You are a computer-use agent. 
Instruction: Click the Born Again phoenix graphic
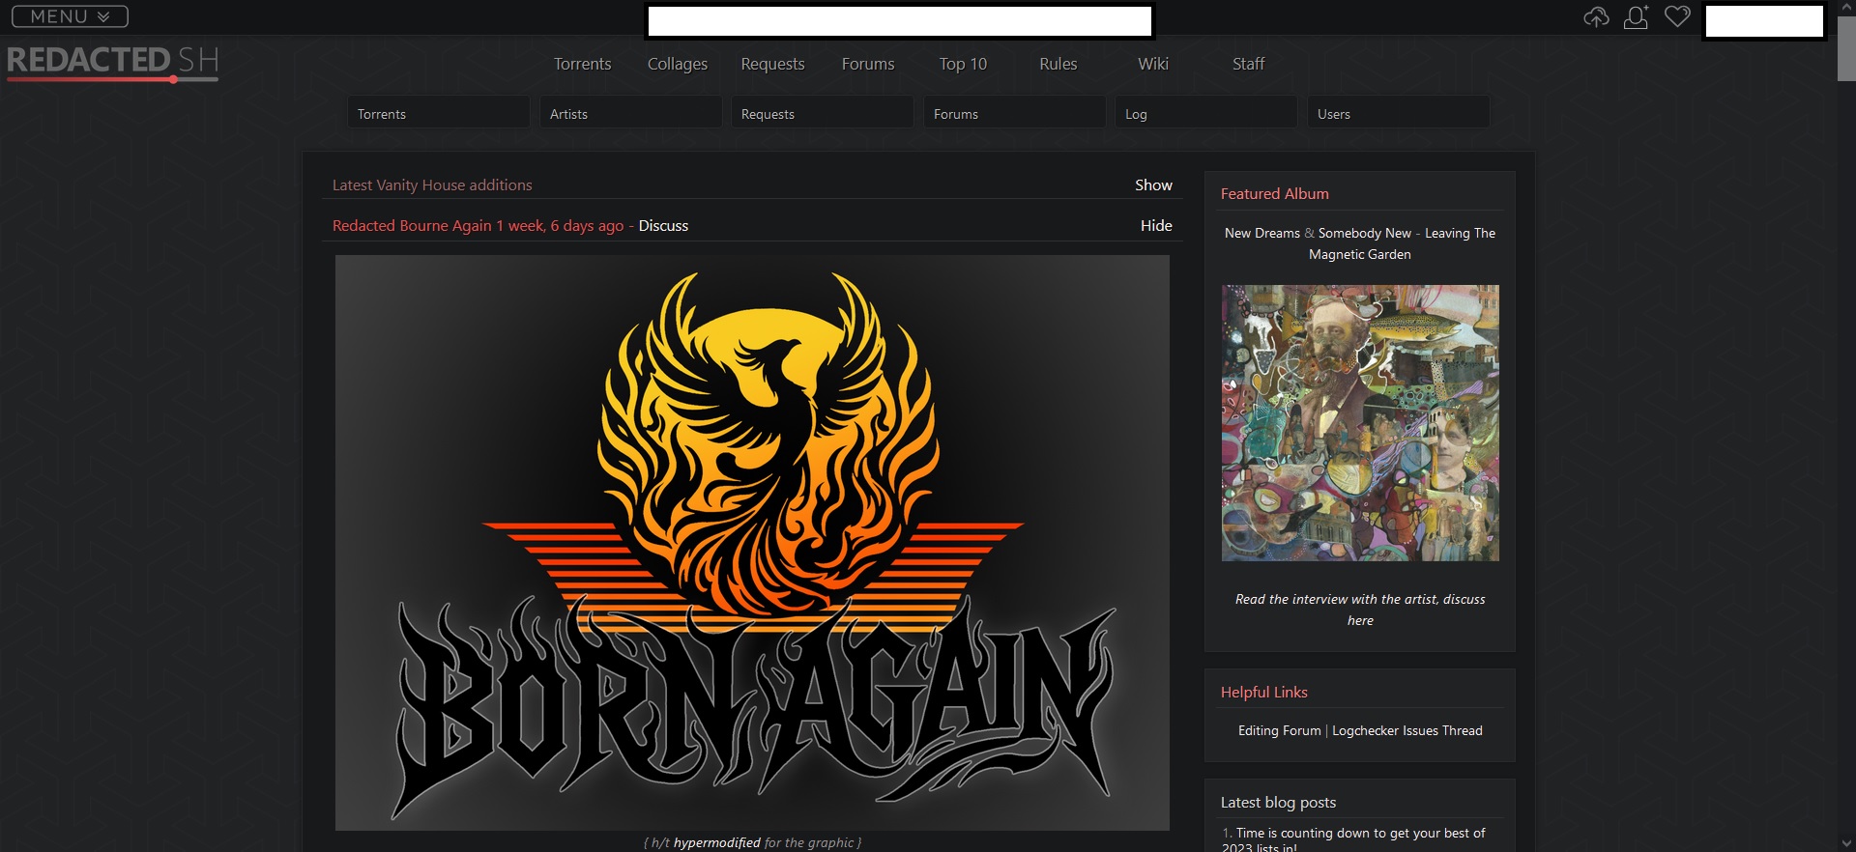[752, 542]
